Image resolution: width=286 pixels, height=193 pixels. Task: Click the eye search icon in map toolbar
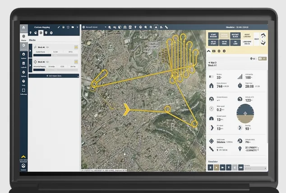tap(115, 27)
